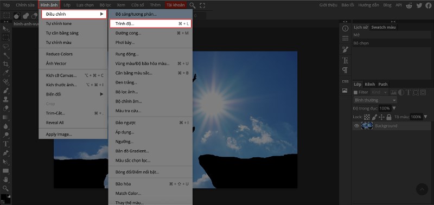
Task: Enable the layer Filter checkbox
Action: [356, 92]
